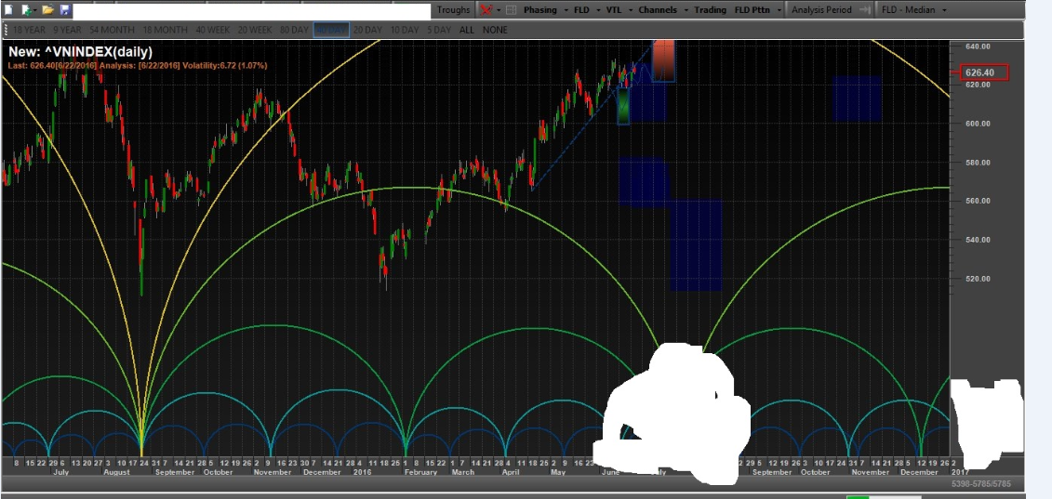Click the add-data icon with green plus
Viewport: 1052px width, 499px height.
click(x=25, y=10)
